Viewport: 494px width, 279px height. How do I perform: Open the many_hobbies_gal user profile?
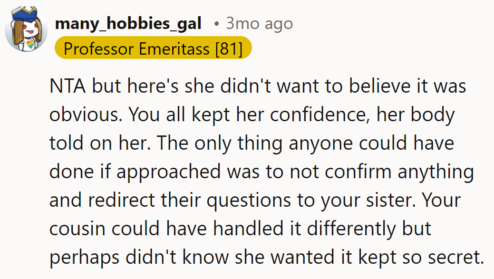tap(128, 23)
